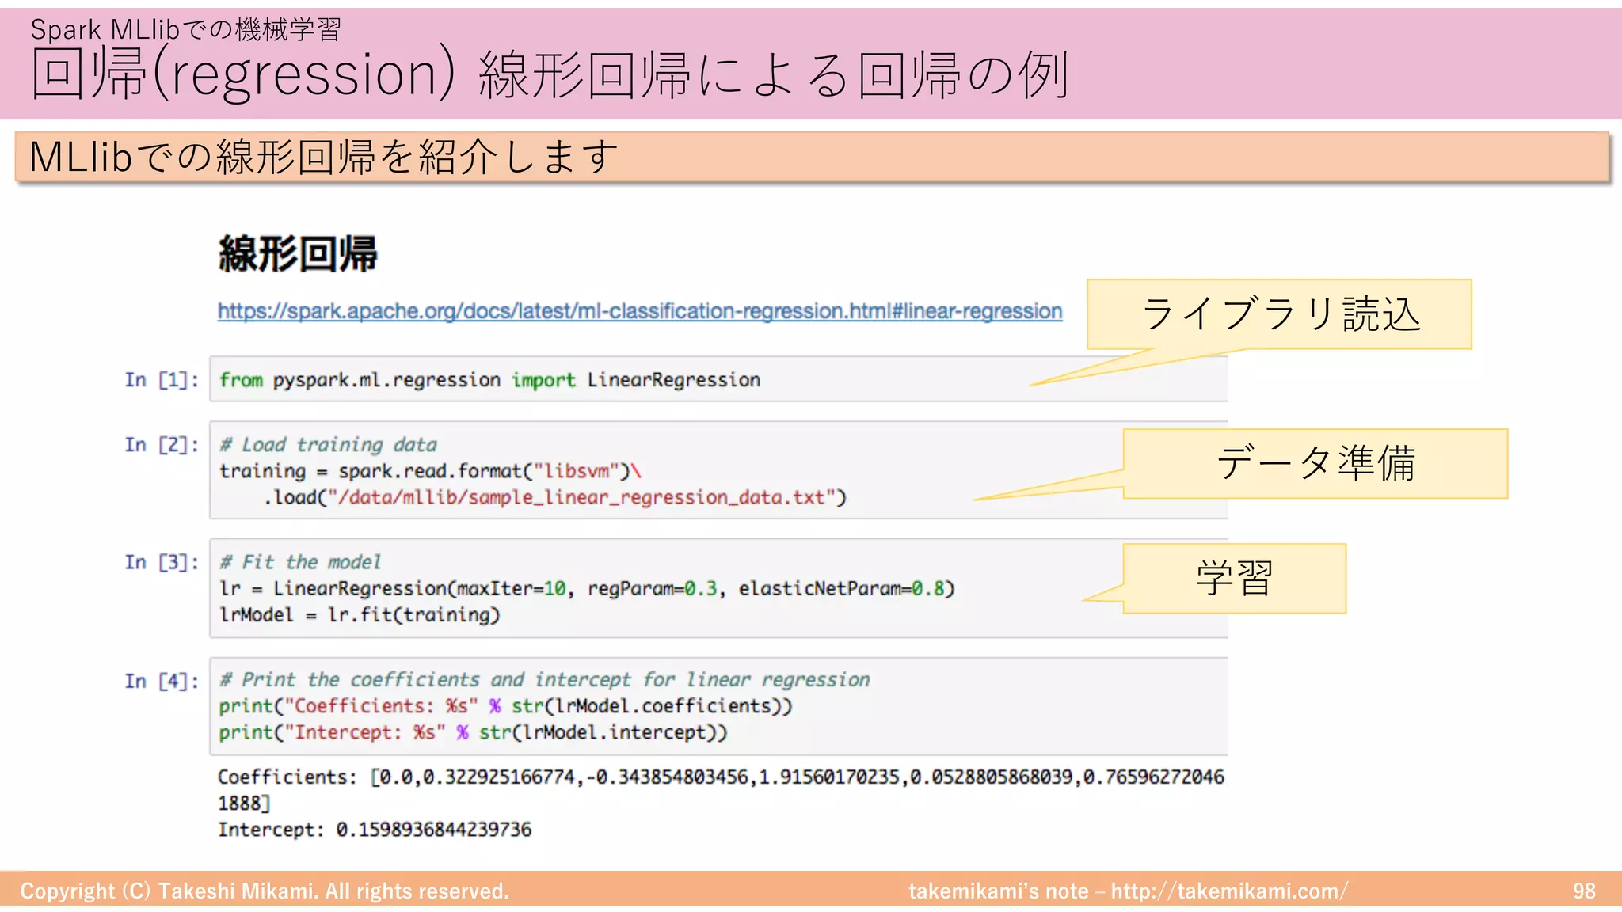The width and height of the screenshot is (1622, 912).
Task: Click the In [4] print coefficients cell
Action: coord(718,706)
